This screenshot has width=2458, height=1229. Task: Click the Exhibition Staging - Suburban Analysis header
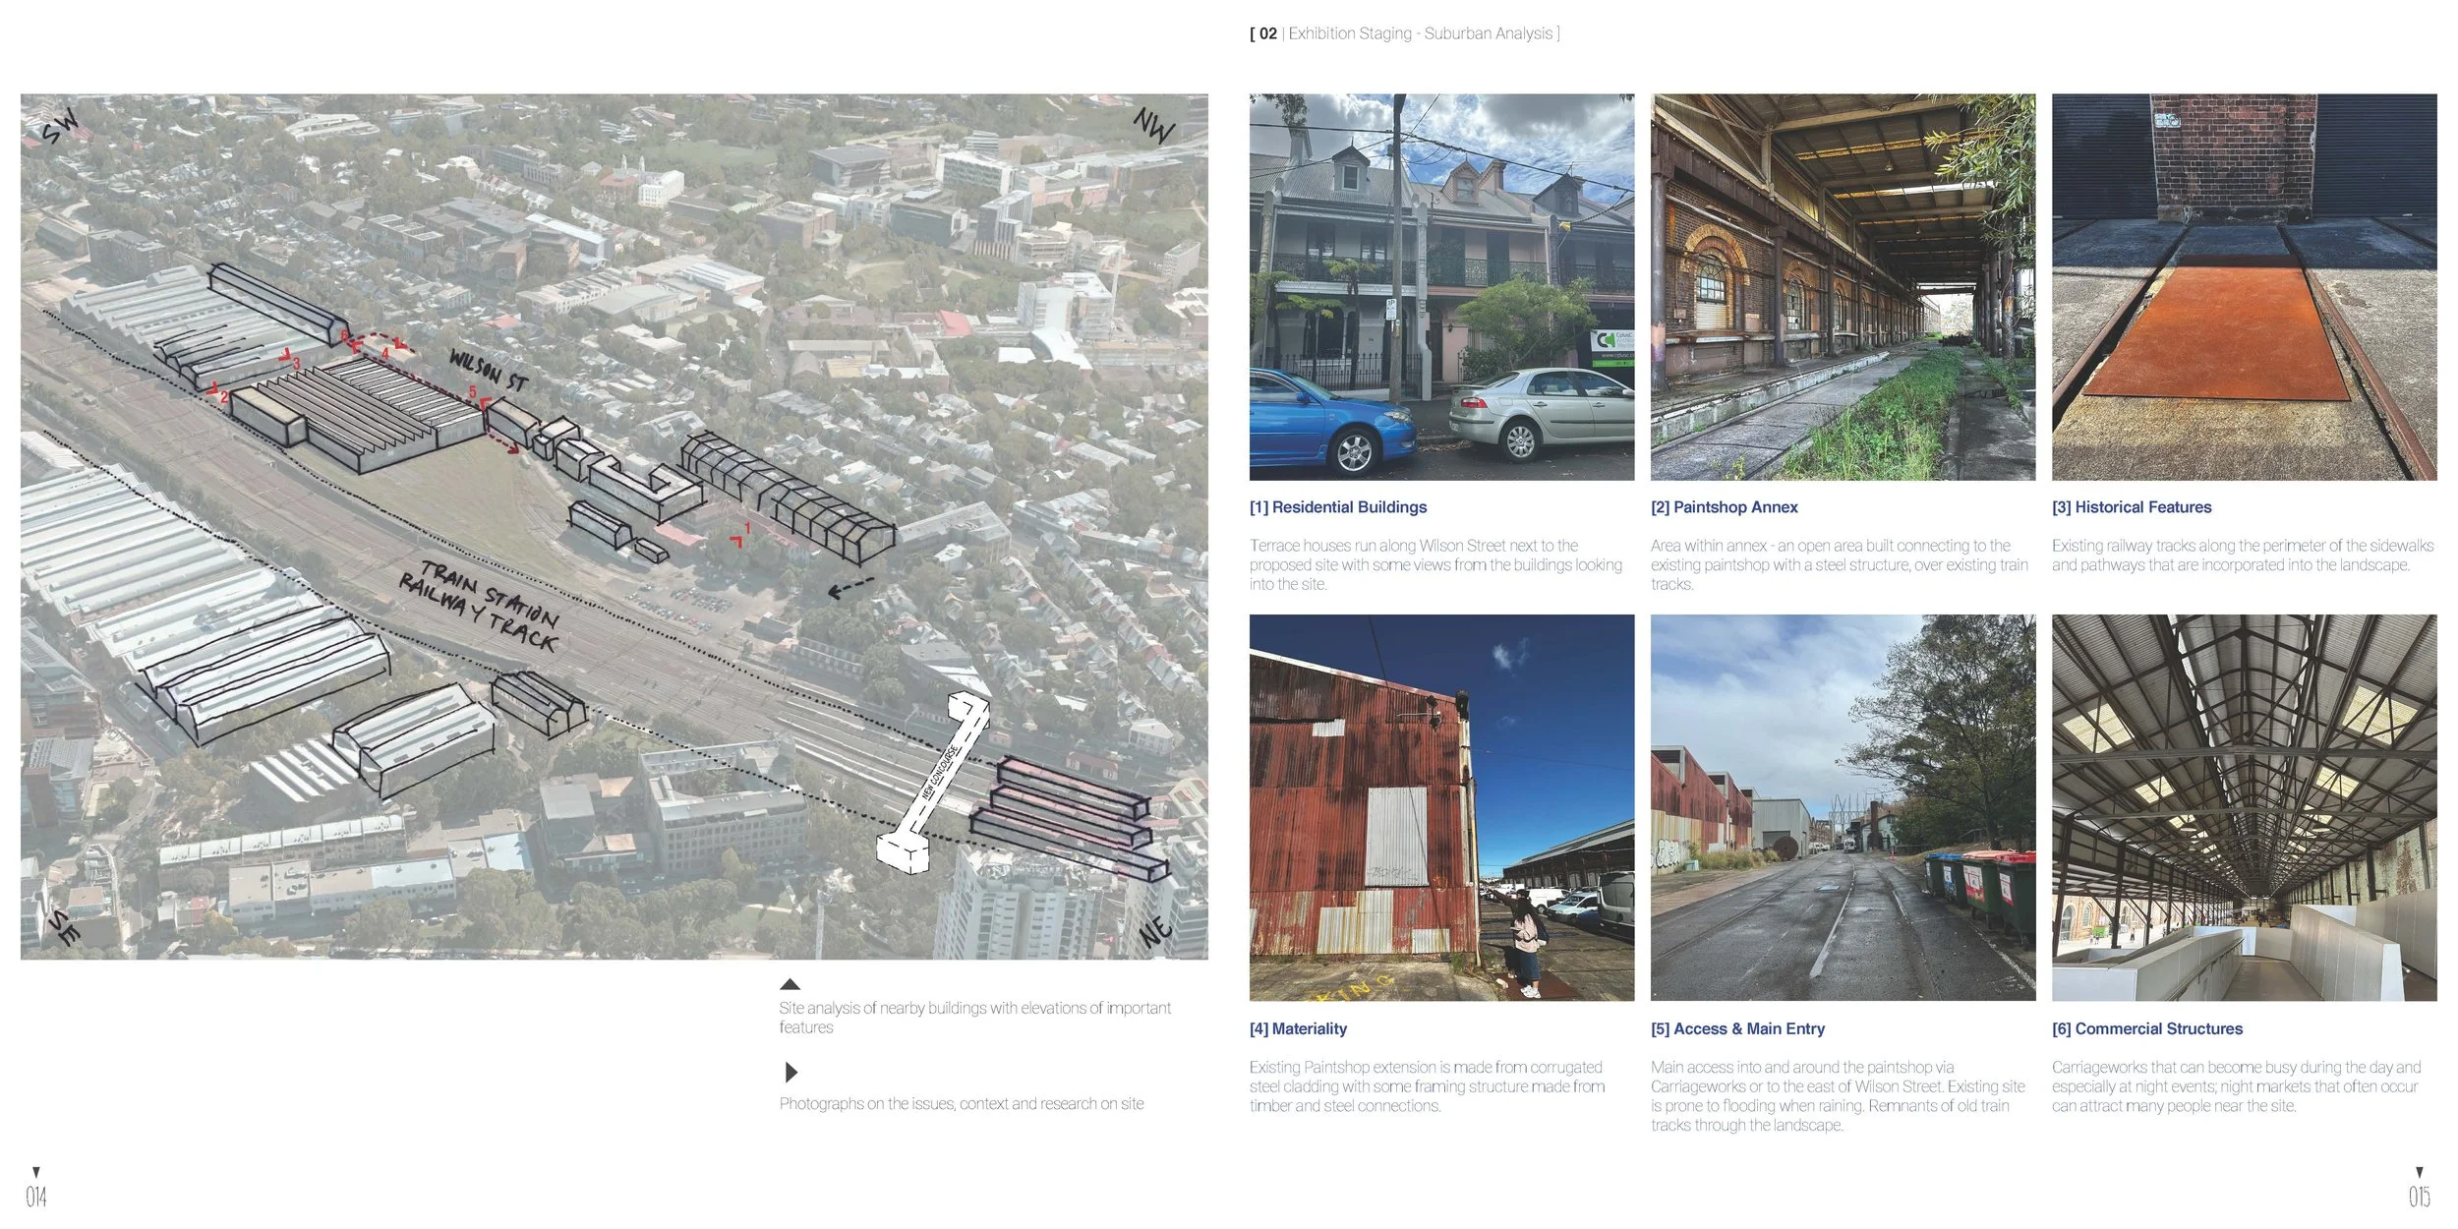1405,33
